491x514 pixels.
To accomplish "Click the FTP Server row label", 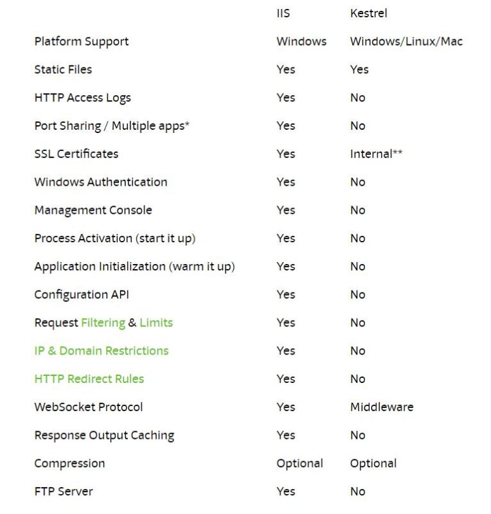I will click(63, 492).
